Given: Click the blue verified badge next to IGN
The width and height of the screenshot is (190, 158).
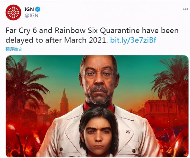Looking at the screenshot, I should click(x=38, y=9).
